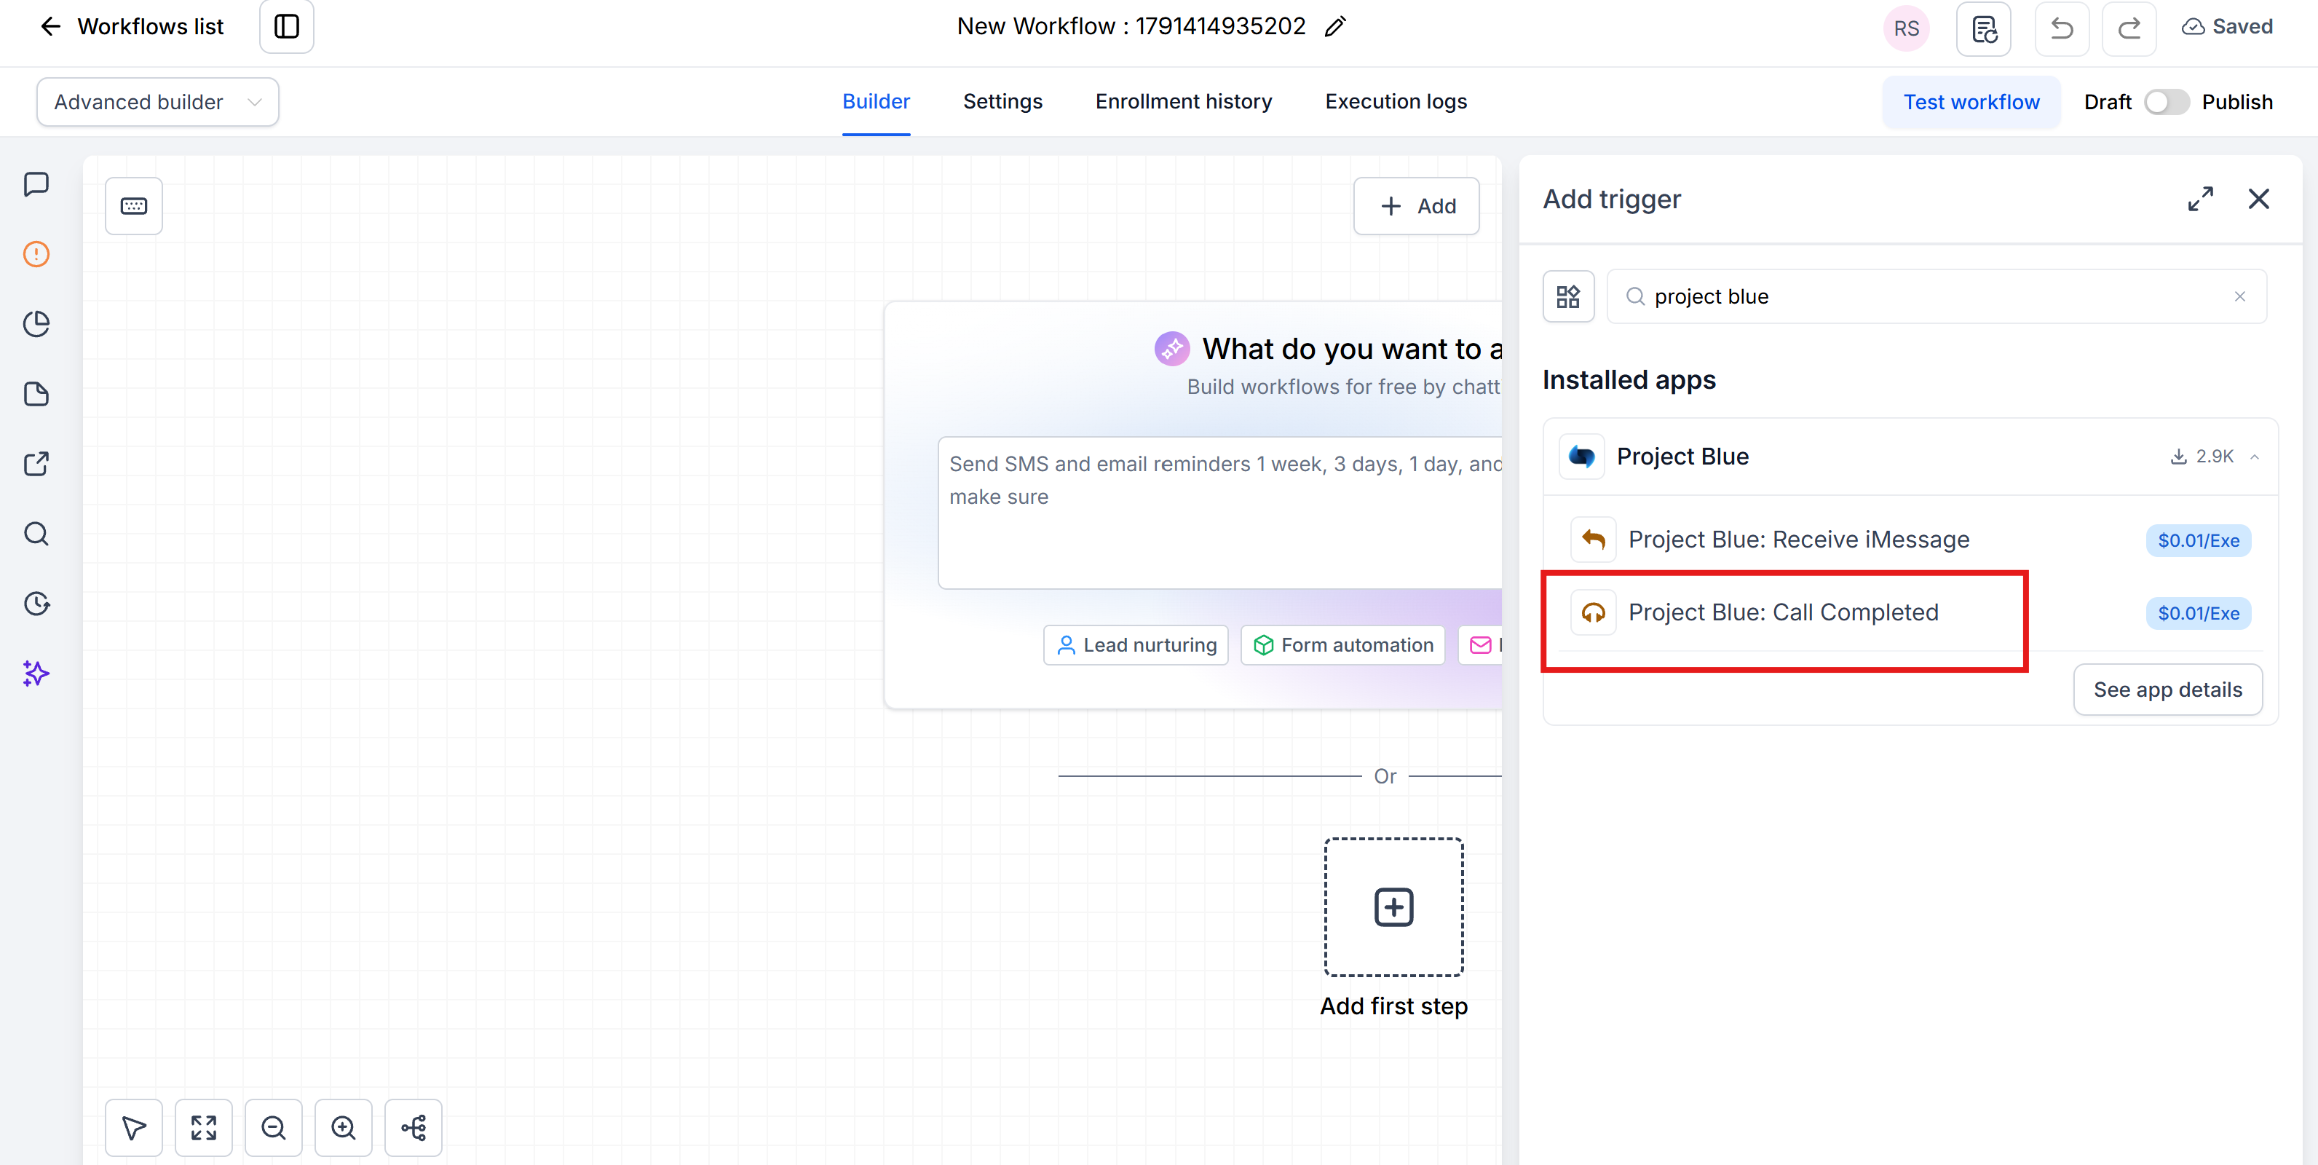
Task: Select Project Blue: Receive iMessage trigger
Action: 1910,540
